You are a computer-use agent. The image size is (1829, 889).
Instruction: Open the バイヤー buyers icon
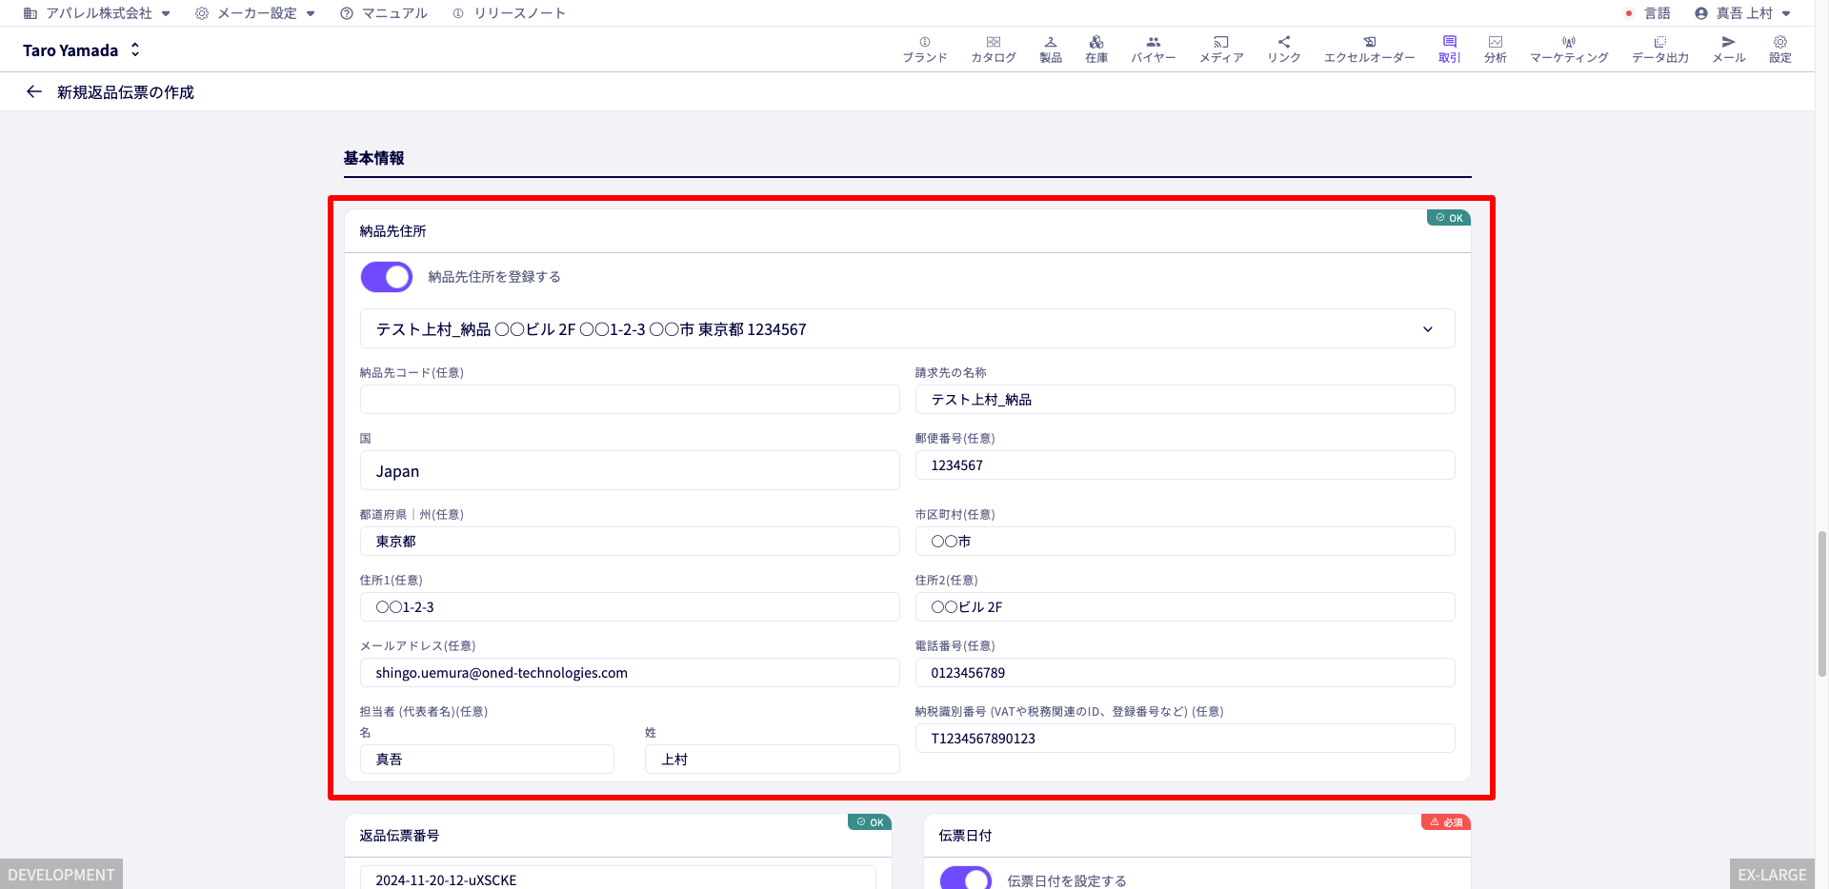point(1153,49)
